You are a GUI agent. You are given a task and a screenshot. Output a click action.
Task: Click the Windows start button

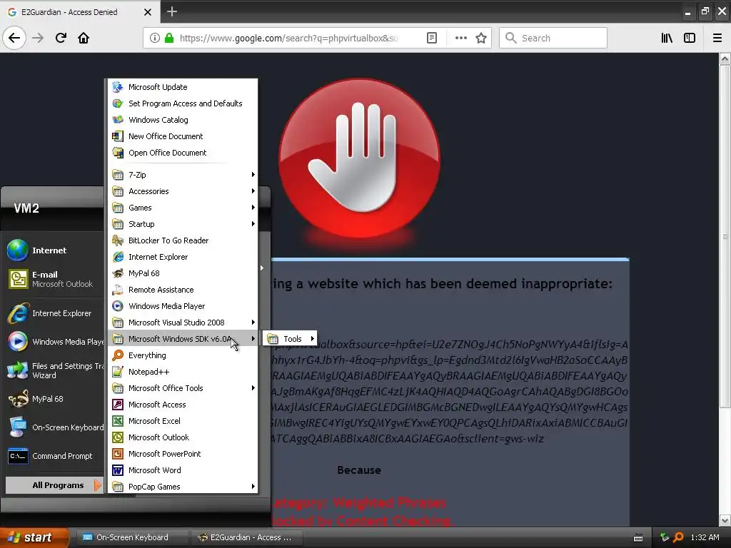point(34,537)
